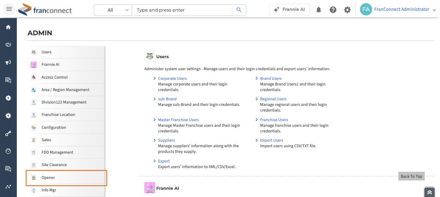This screenshot has height=197, width=440.
Task: Open the Franchise Users link
Action: 274,120
